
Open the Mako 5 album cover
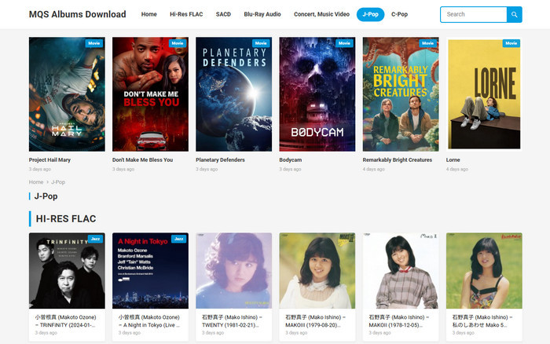coord(484,271)
